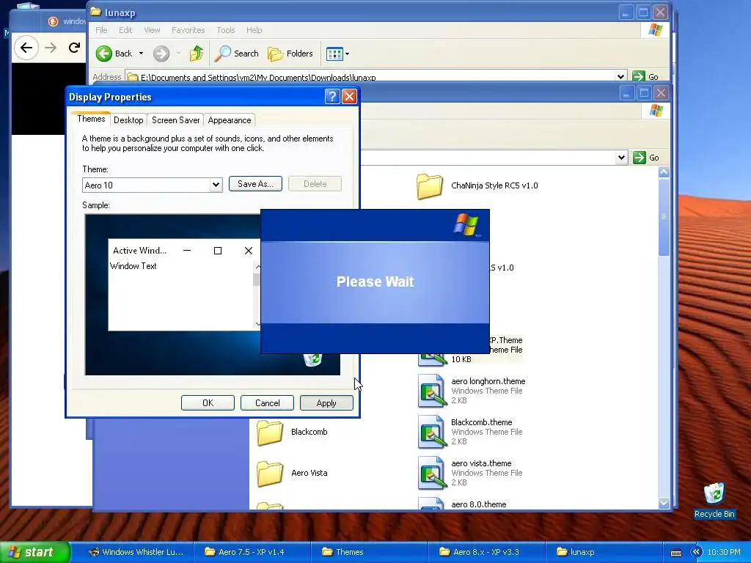Click the browser back arrow in background window

coord(26,48)
